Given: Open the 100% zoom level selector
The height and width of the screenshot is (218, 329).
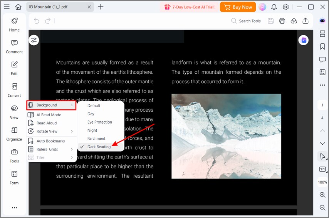Looking at the screenshot, I should click(x=322, y=182).
